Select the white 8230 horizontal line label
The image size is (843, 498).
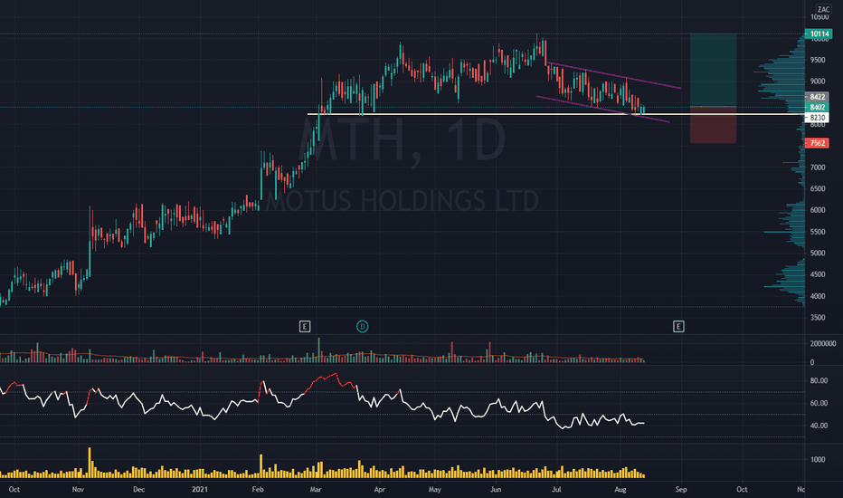pyautogui.click(x=817, y=118)
